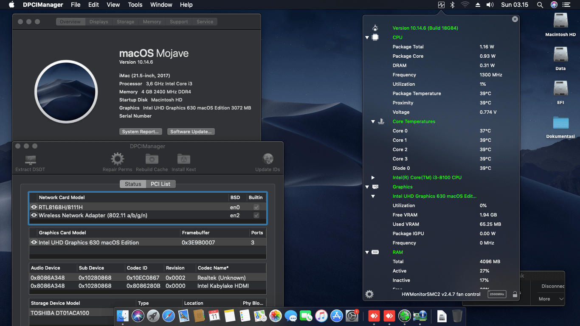The width and height of the screenshot is (580, 326).
Task: Open the Tools menu in the menu bar
Action: coord(135,5)
